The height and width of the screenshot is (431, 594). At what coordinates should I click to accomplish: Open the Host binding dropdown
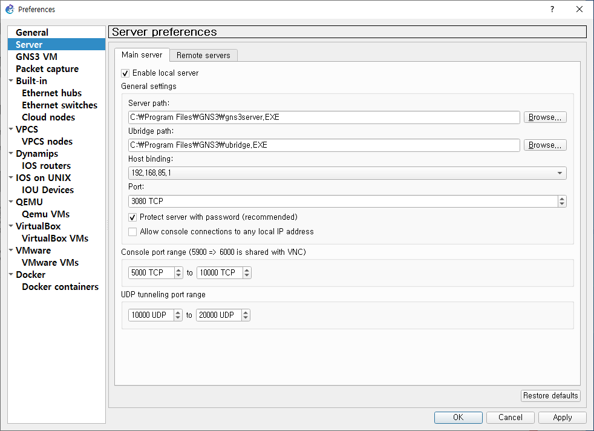[x=347, y=173]
